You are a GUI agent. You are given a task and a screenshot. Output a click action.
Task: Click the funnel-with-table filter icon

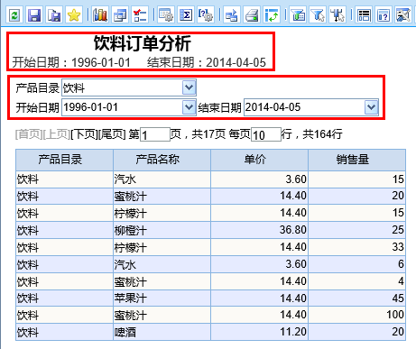[x=298, y=15]
